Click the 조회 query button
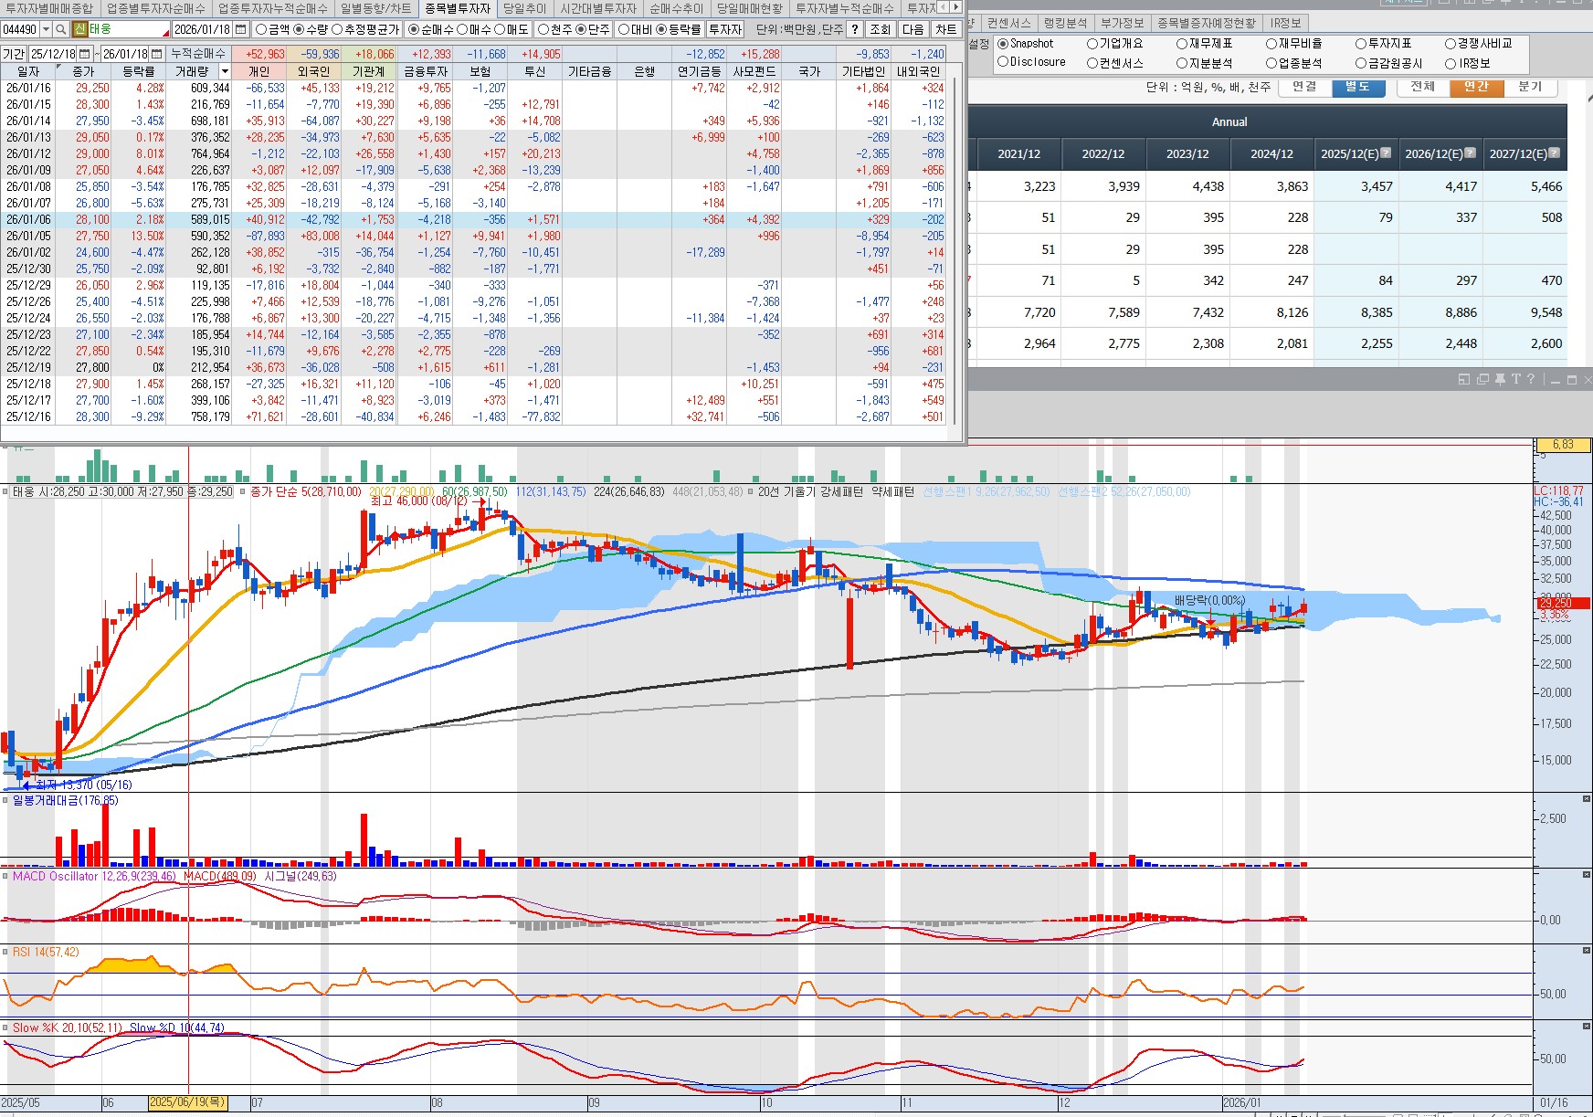This screenshot has width=1593, height=1117. pos(880,29)
